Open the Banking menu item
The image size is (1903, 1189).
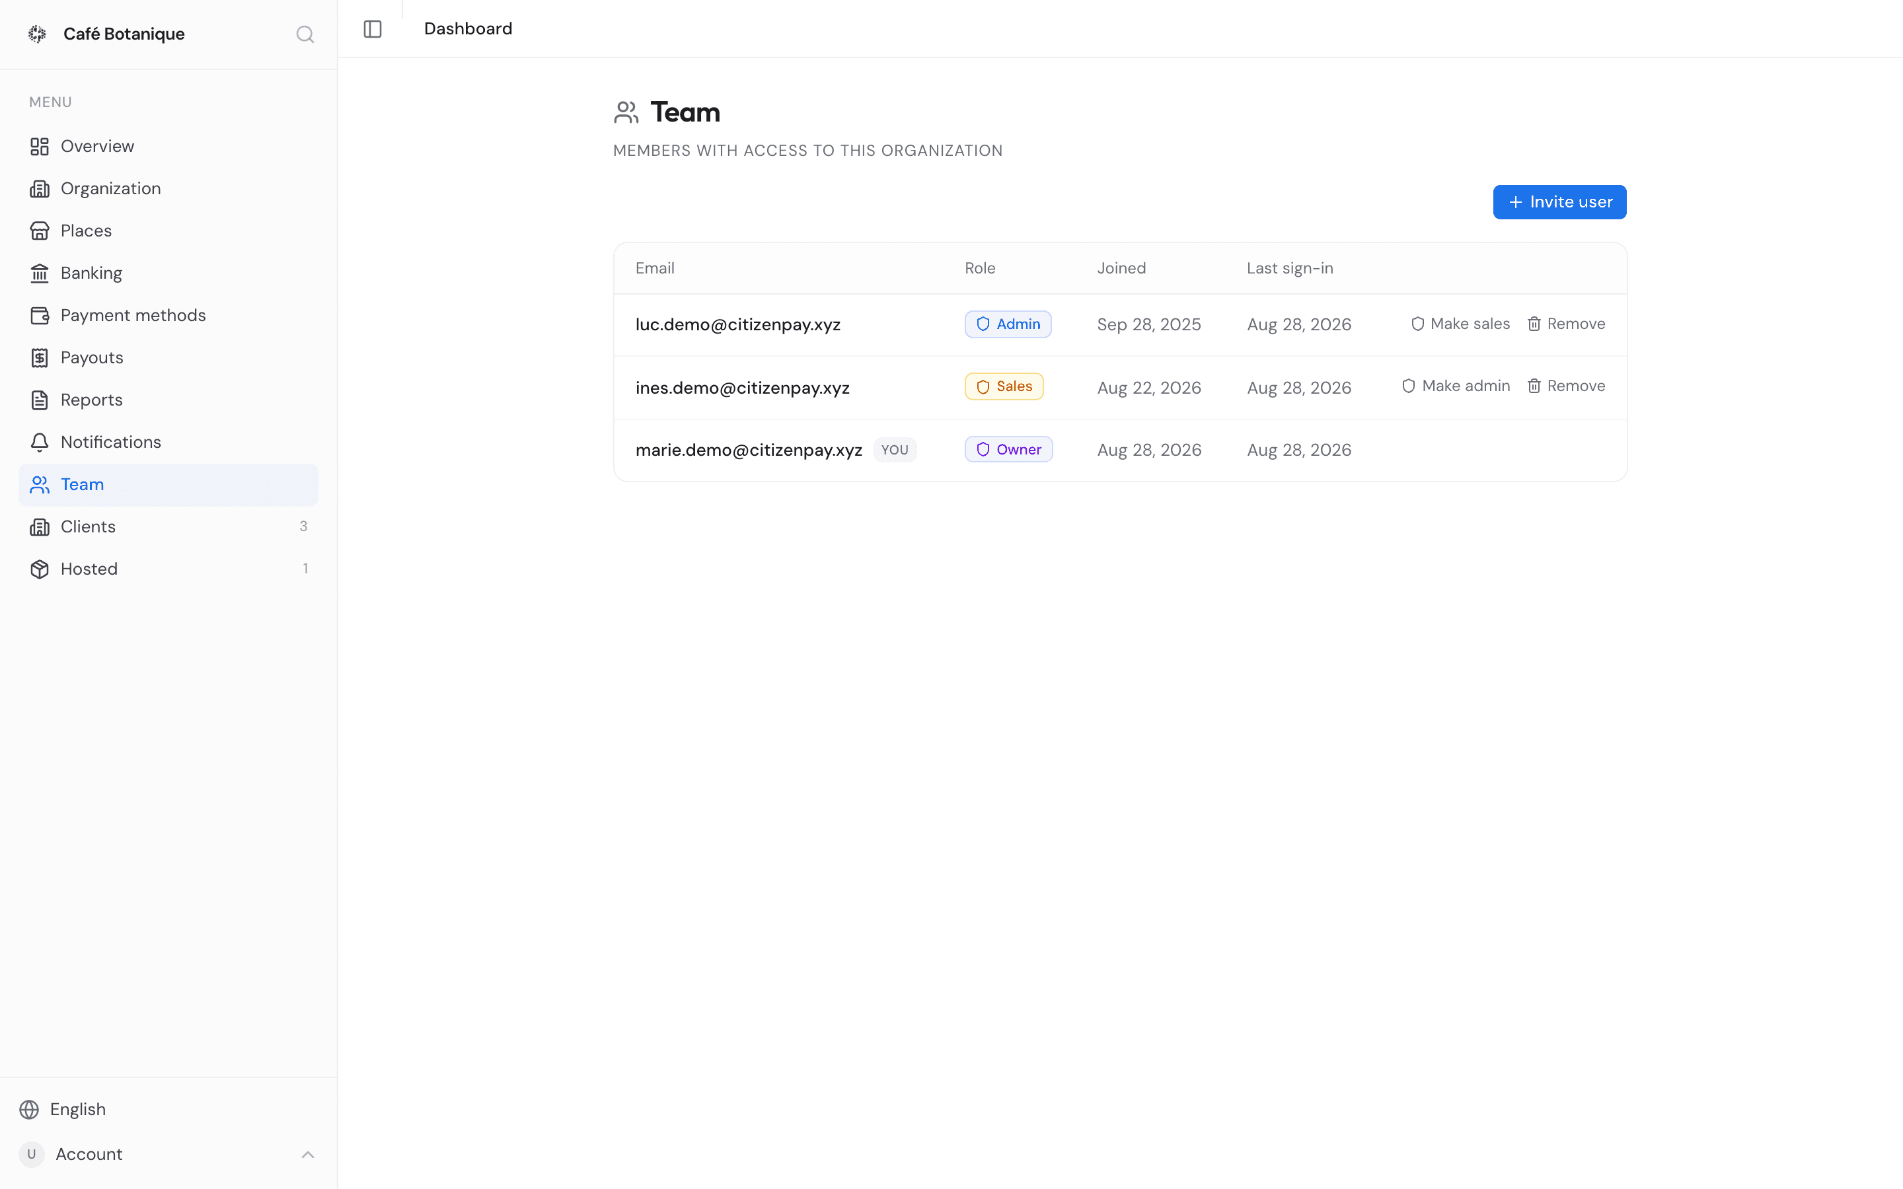pyautogui.click(x=168, y=273)
